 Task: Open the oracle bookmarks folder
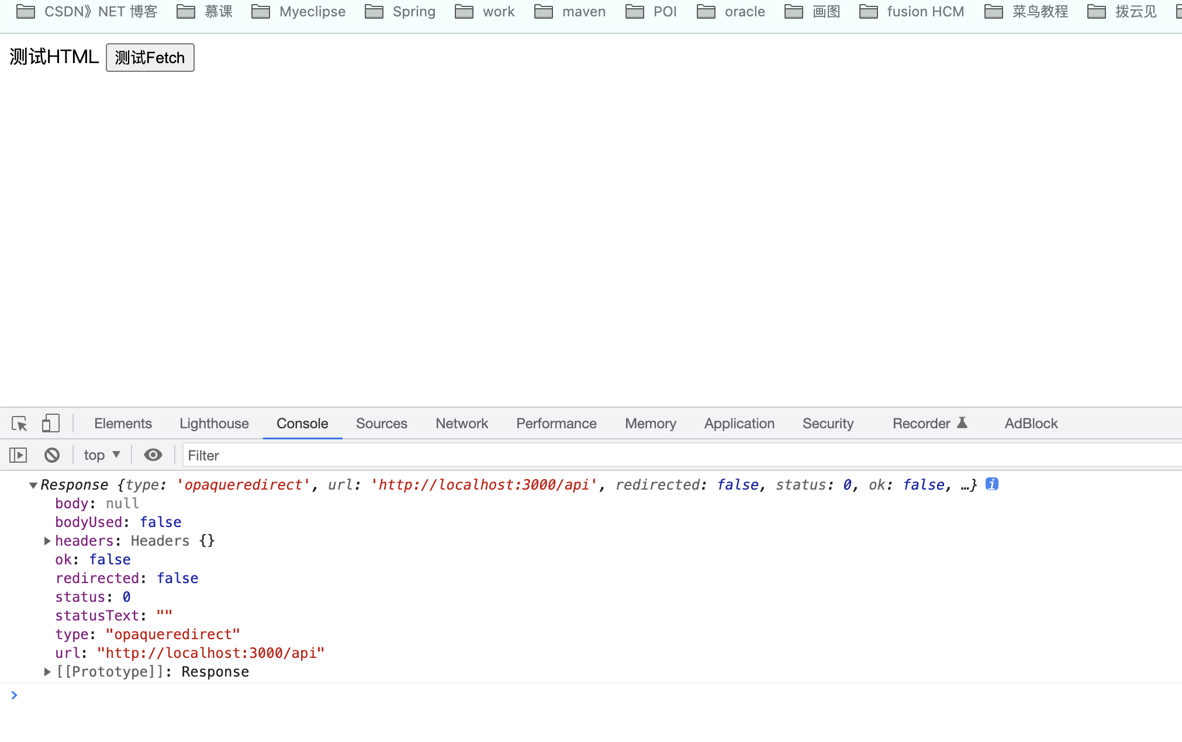[731, 12]
